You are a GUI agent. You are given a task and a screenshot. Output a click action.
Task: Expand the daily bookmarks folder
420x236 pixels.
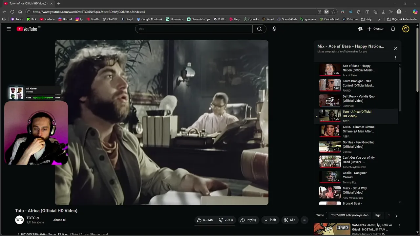pyautogui.click(x=366, y=19)
